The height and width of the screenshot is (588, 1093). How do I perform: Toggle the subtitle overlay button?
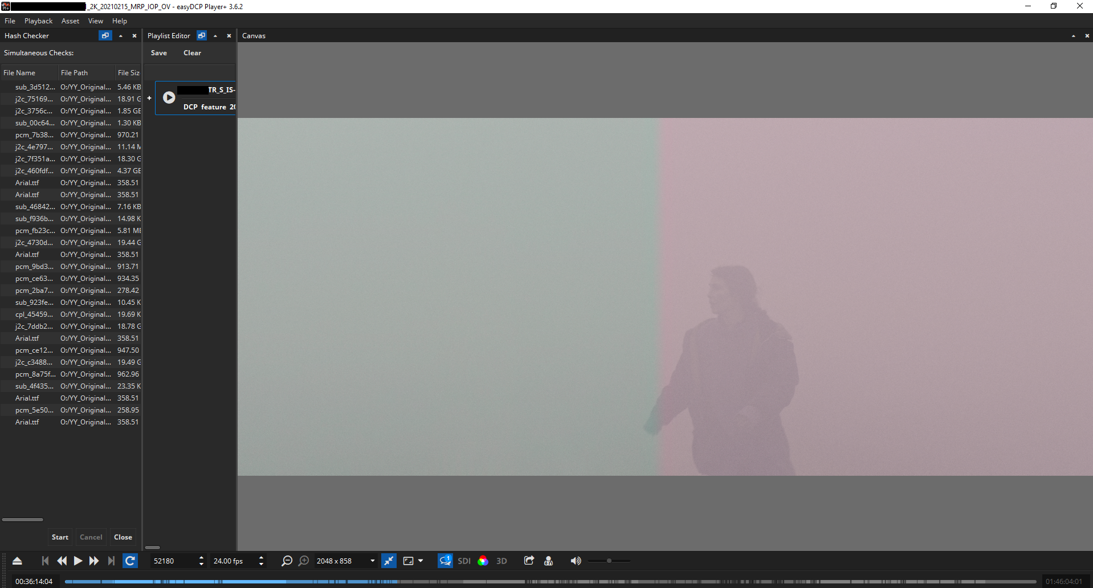click(x=445, y=561)
